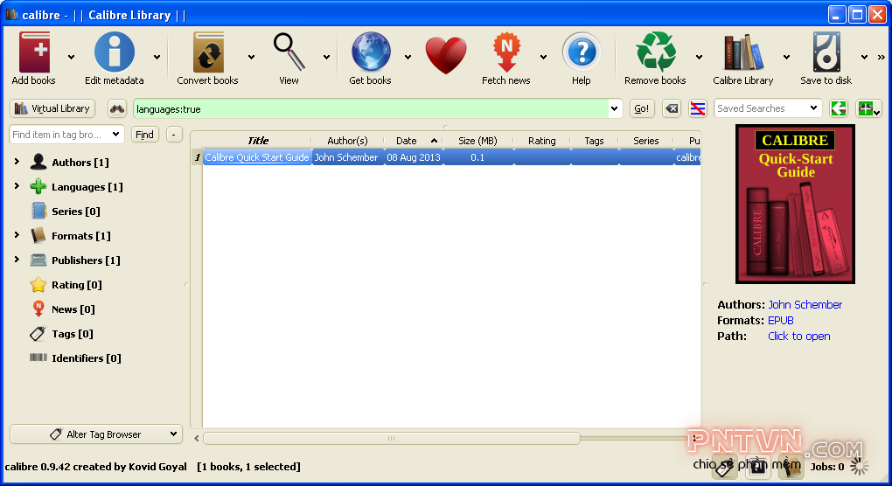Open the Calibre Library bookshelf icon

[x=743, y=52]
